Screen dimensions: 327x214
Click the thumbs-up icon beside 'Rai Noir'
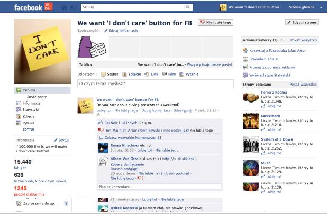[x=101, y=123]
